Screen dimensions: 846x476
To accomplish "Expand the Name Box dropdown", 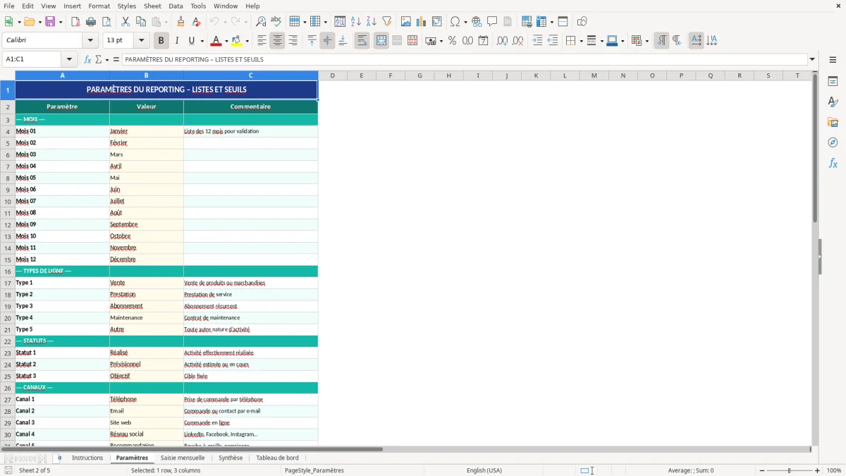I will point(69,59).
